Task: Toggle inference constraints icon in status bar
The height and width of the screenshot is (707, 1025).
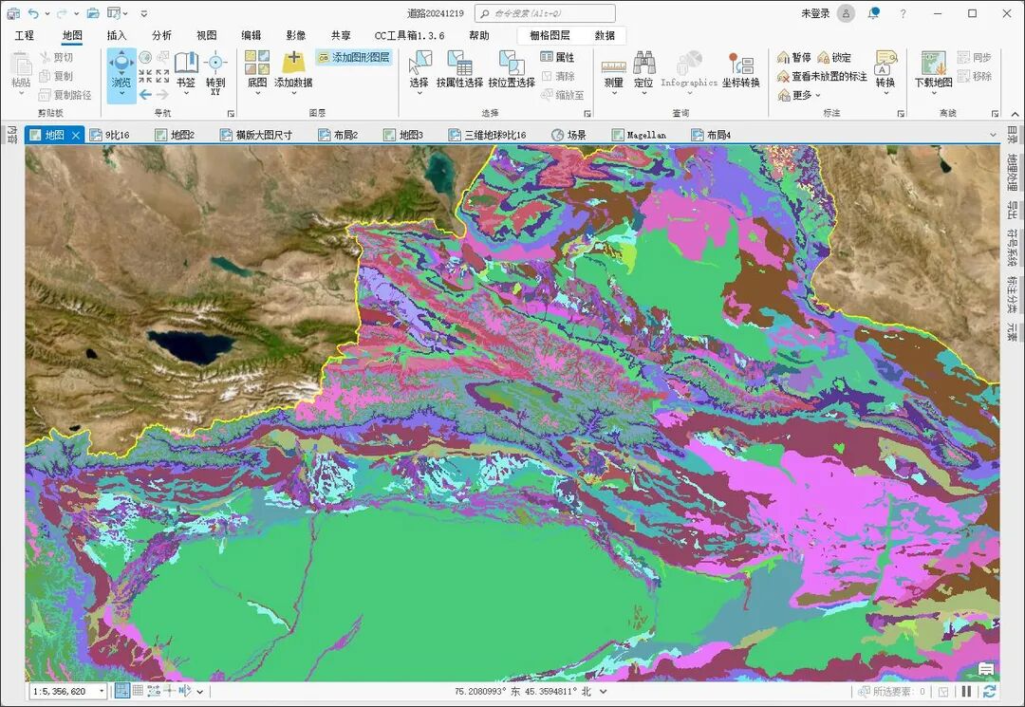Action: (x=154, y=691)
